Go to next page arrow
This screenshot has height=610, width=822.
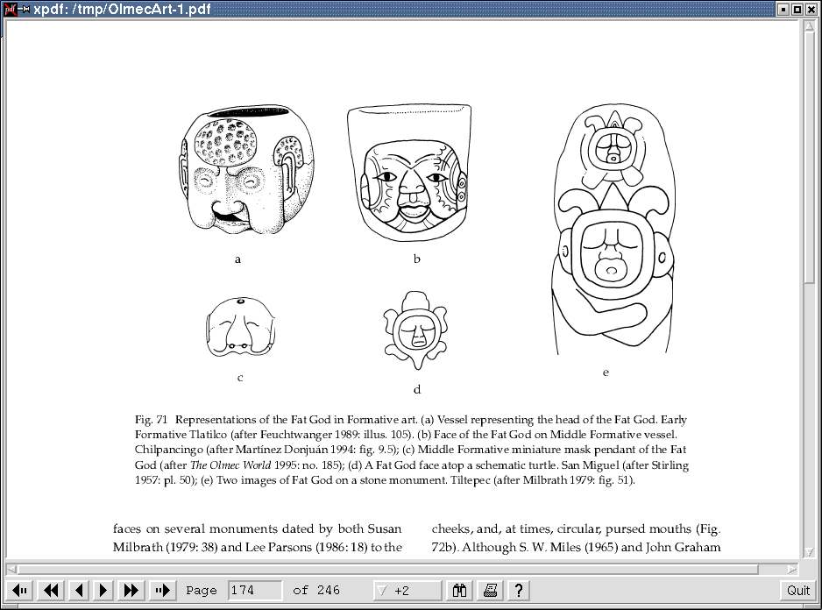[103, 591]
